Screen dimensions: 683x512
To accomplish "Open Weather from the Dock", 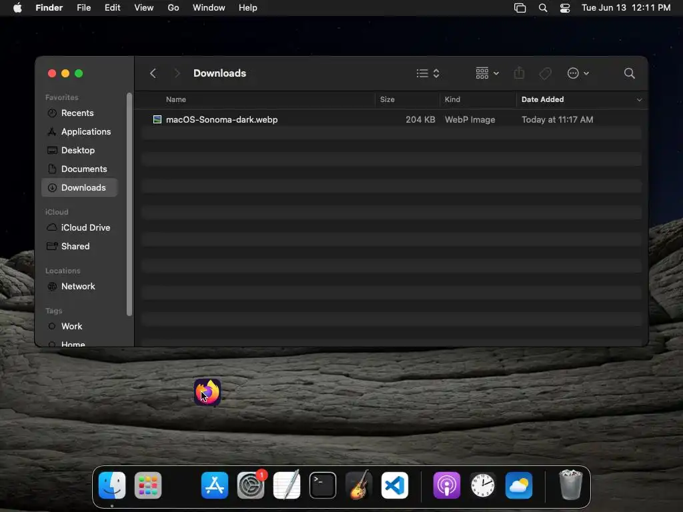I will click(x=519, y=485).
